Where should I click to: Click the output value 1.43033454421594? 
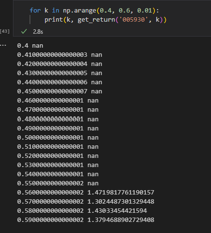[x=117, y=211]
